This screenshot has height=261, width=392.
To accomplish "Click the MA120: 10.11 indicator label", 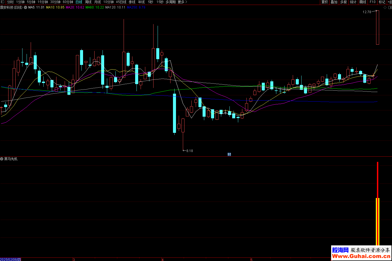I will click(x=115, y=7).
